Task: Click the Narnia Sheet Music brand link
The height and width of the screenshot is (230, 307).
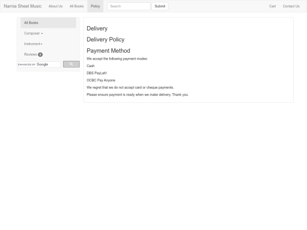Action: (23, 6)
